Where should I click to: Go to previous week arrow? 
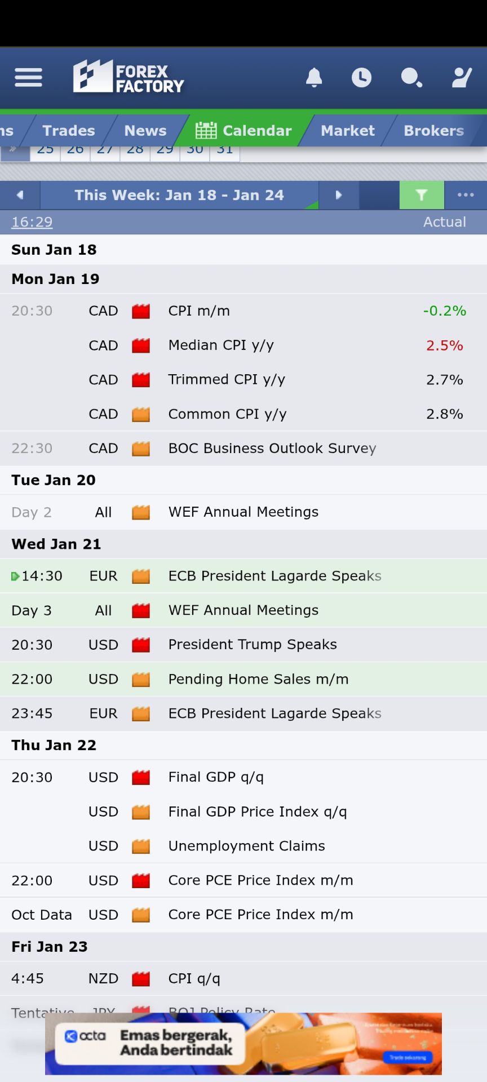point(20,195)
